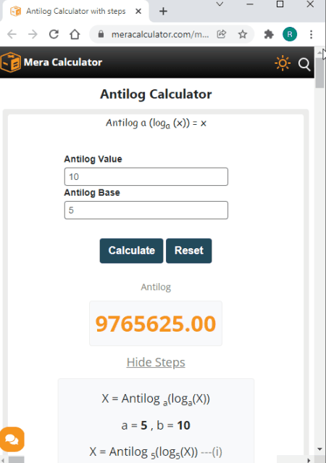Select the Antilog Calculator browser tab
The height and width of the screenshot is (463, 326).
76,11
